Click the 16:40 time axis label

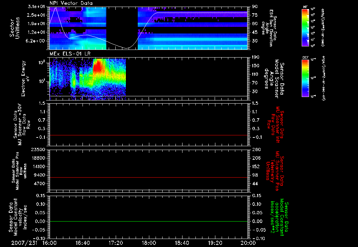pos(83,243)
